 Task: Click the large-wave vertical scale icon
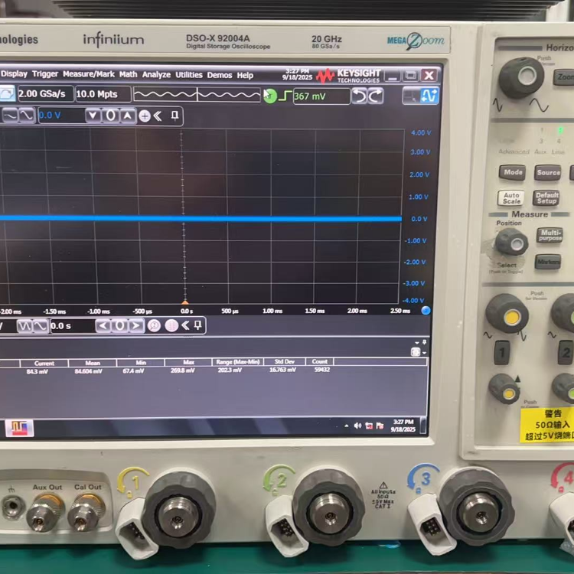click(27, 116)
